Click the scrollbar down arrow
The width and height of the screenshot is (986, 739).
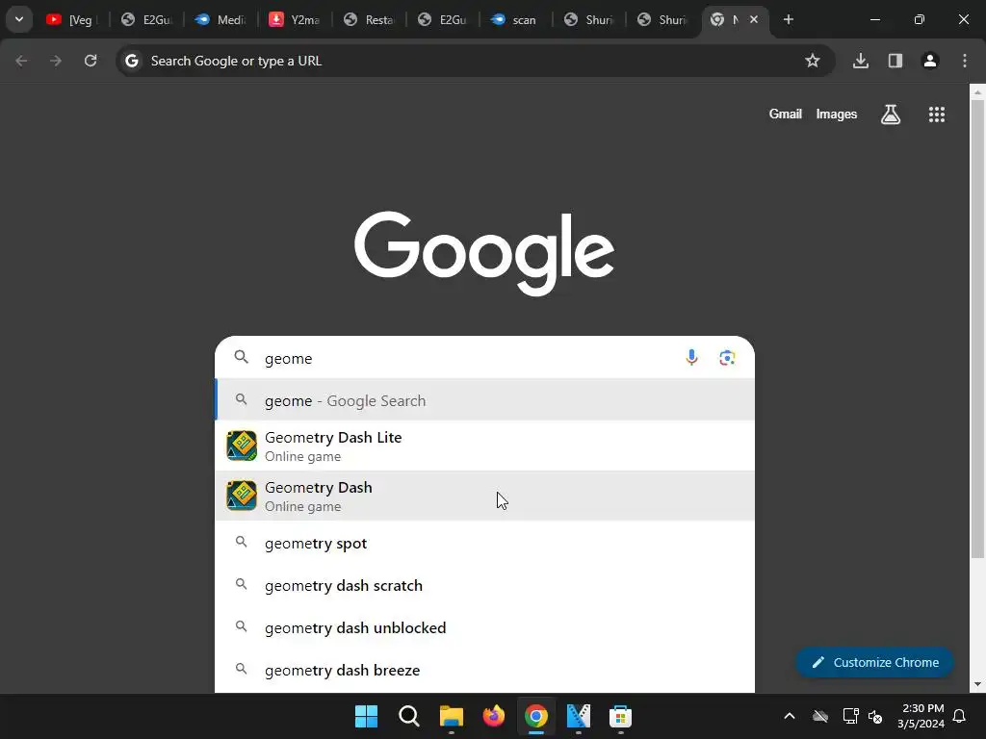pyautogui.click(x=977, y=684)
